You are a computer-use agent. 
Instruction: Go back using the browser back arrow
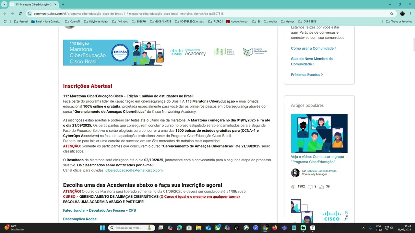pos(5,14)
